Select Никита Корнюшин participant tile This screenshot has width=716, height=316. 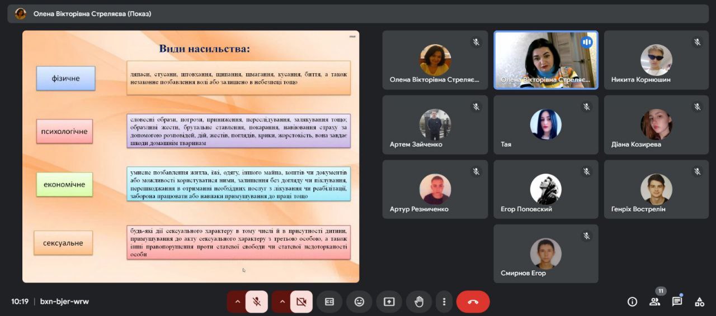coord(656,60)
